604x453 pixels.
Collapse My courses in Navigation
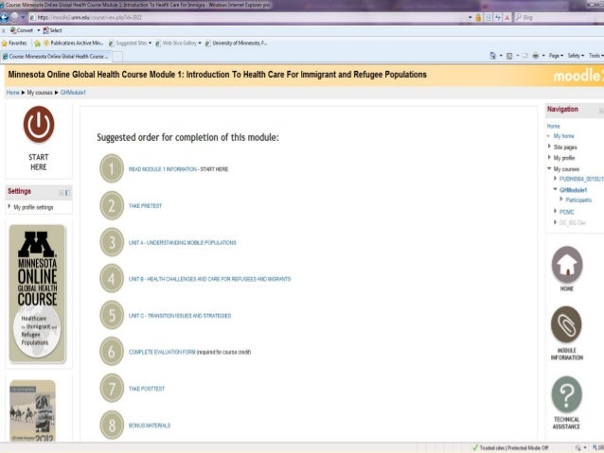pos(549,168)
